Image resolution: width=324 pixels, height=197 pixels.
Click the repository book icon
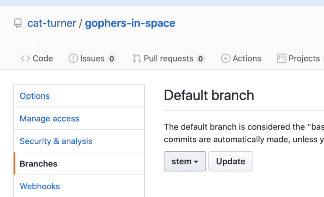[x=18, y=23]
